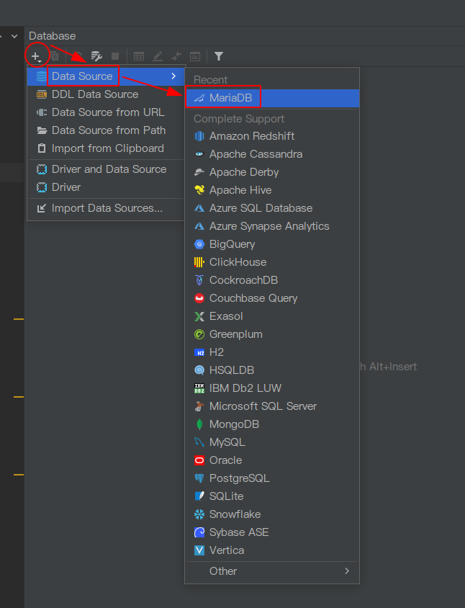The image size is (465, 608).
Task: Select BigQuery data source
Action: pyautogui.click(x=272, y=244)
